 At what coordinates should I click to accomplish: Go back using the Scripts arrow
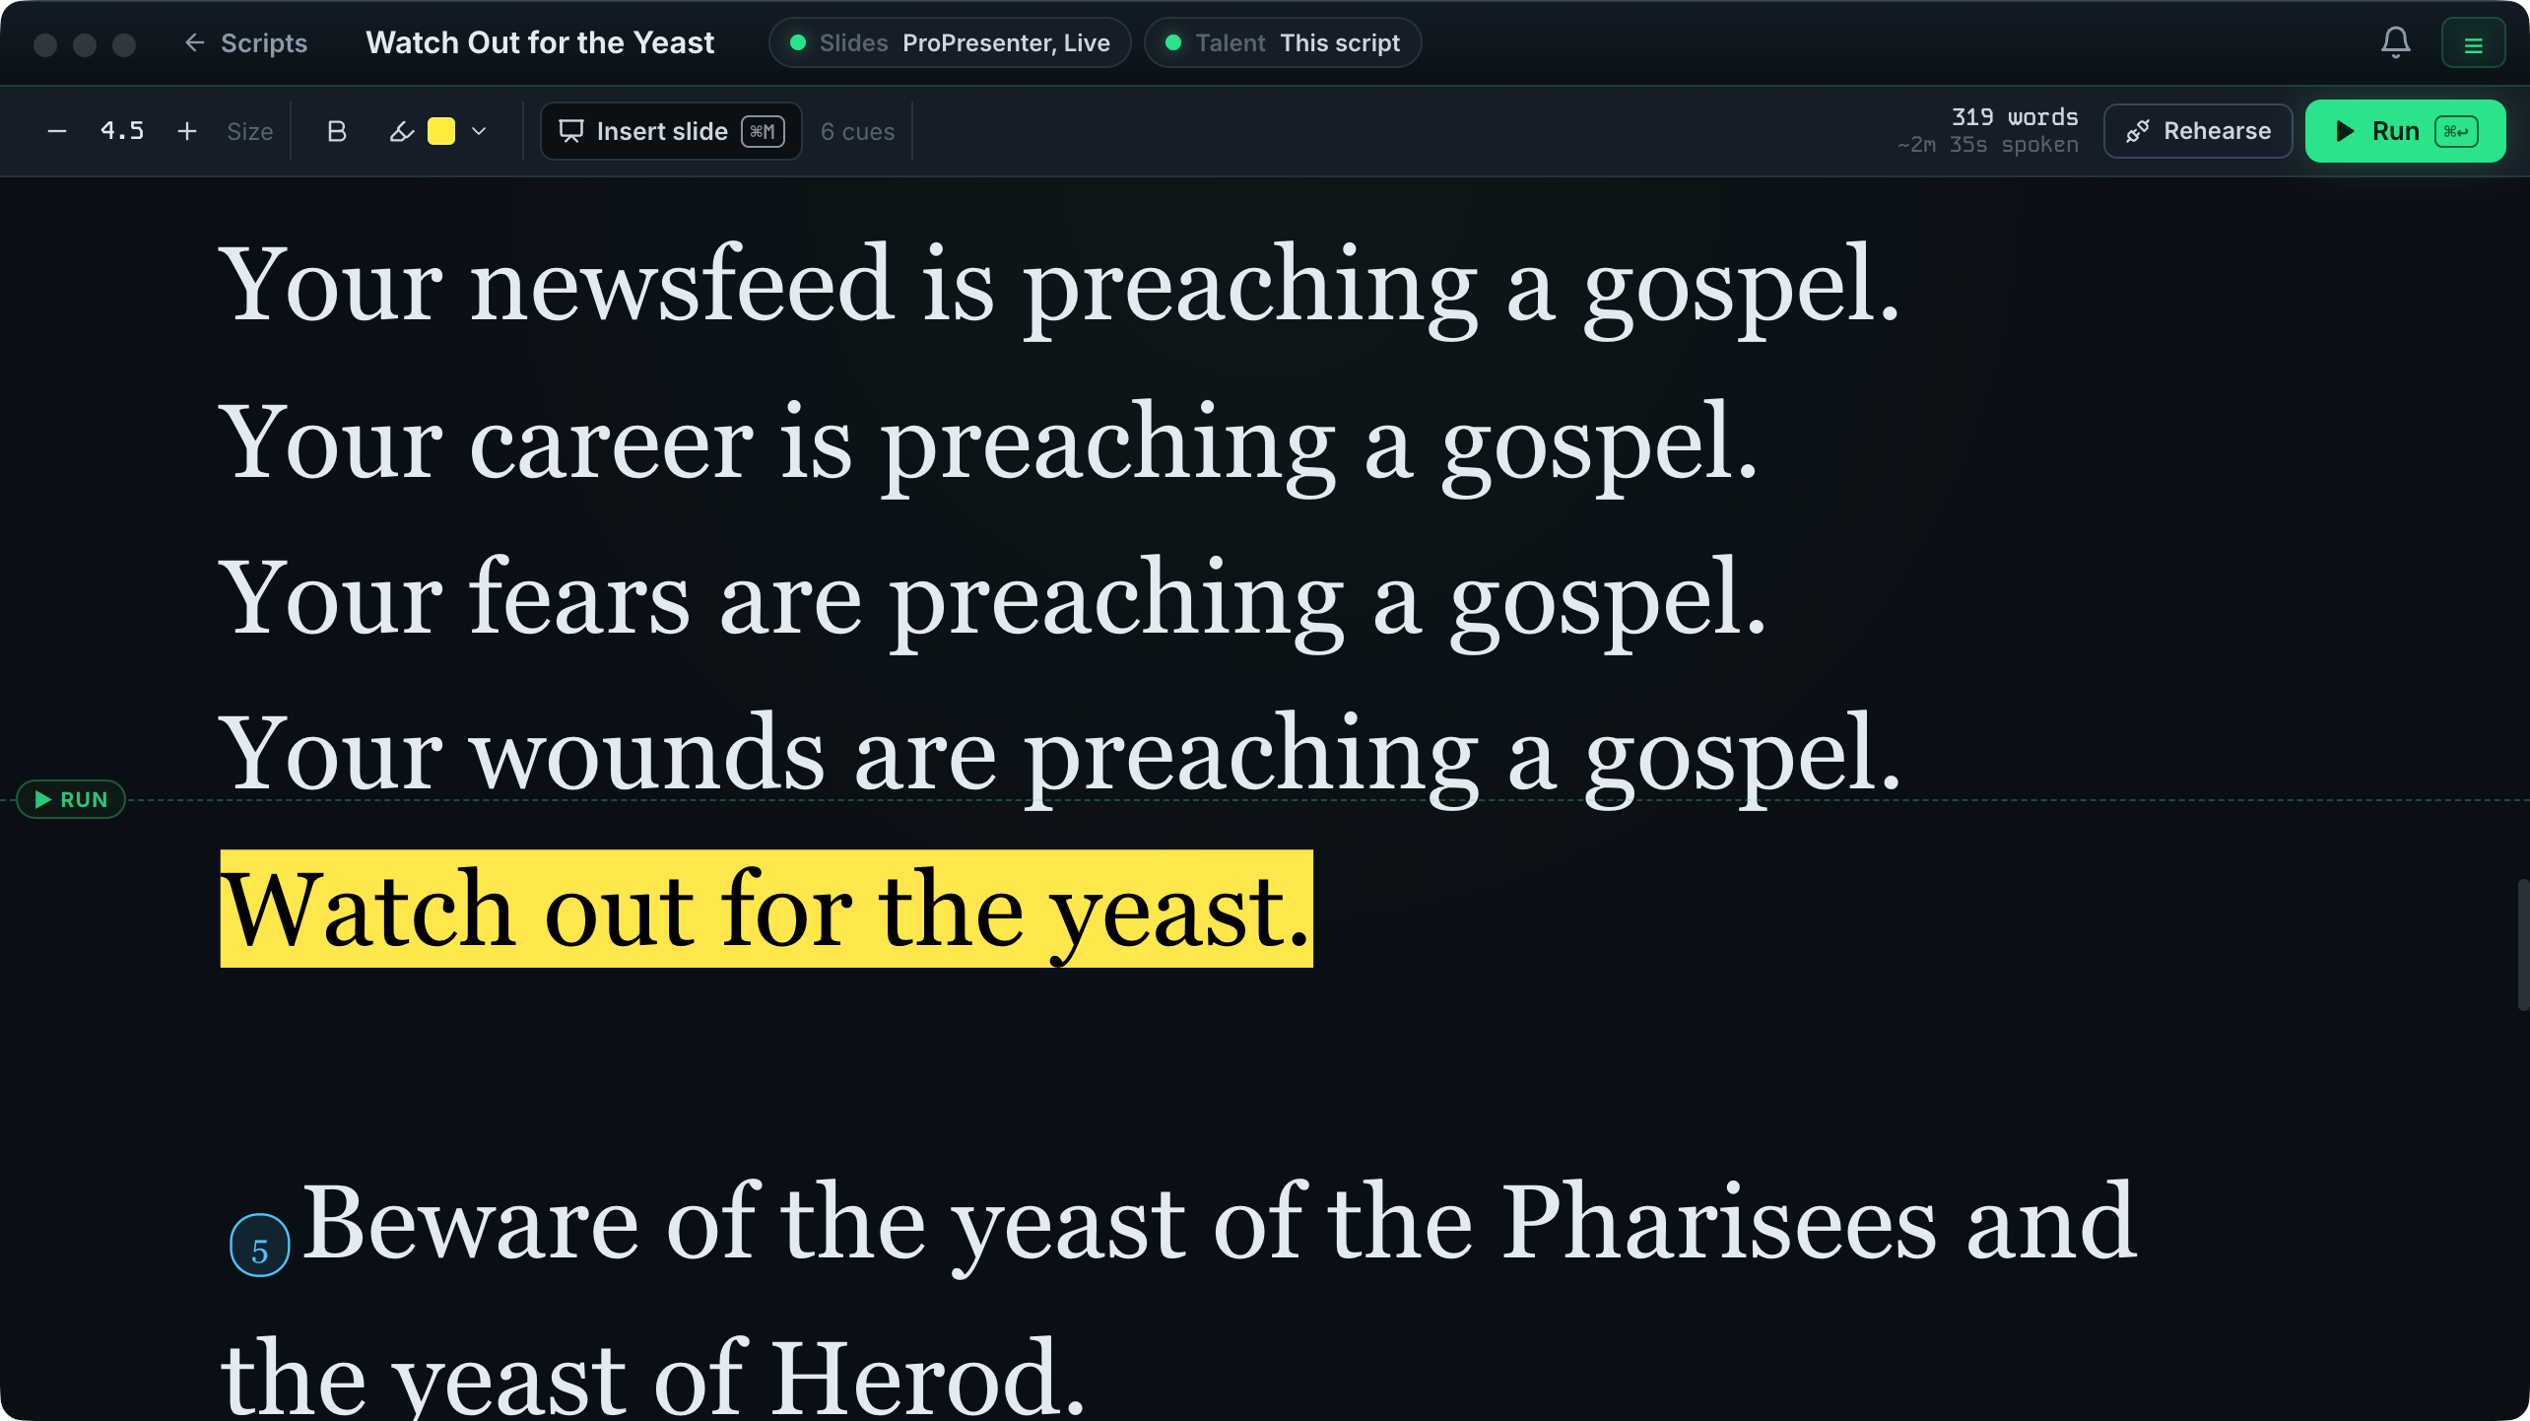pyautogui.click(x=246, y=43)
